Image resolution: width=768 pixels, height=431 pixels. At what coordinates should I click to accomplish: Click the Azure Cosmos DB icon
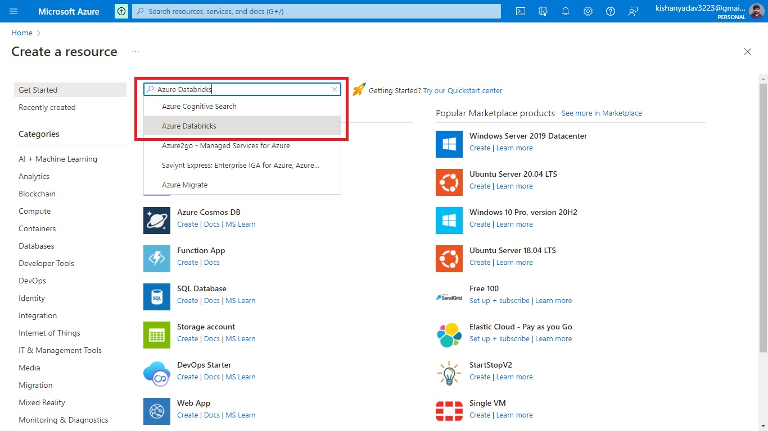pyautogui.click(x=157, y=220)
